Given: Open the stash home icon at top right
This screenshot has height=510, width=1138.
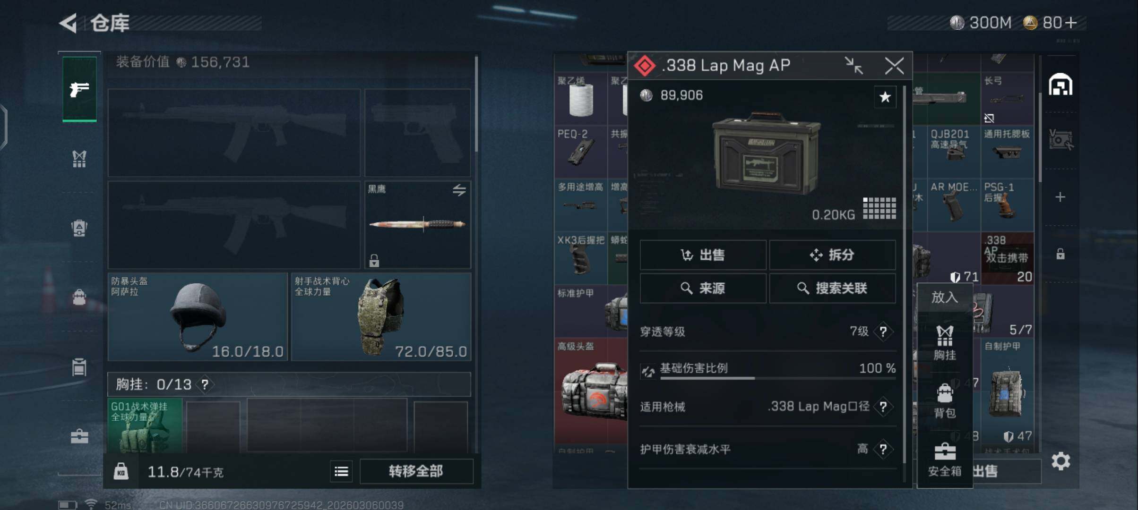Looking at the screenshot, I should (1060, 85).
